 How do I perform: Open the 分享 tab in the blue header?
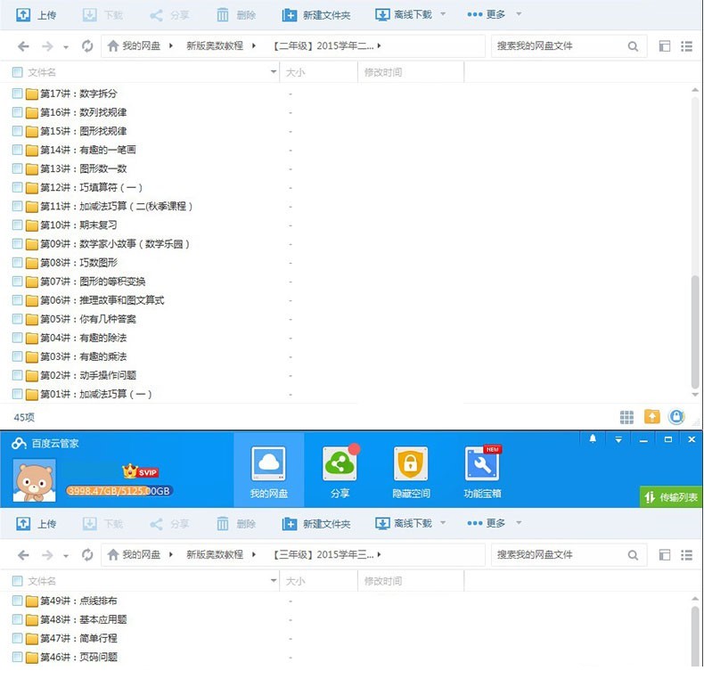[340, 471]
